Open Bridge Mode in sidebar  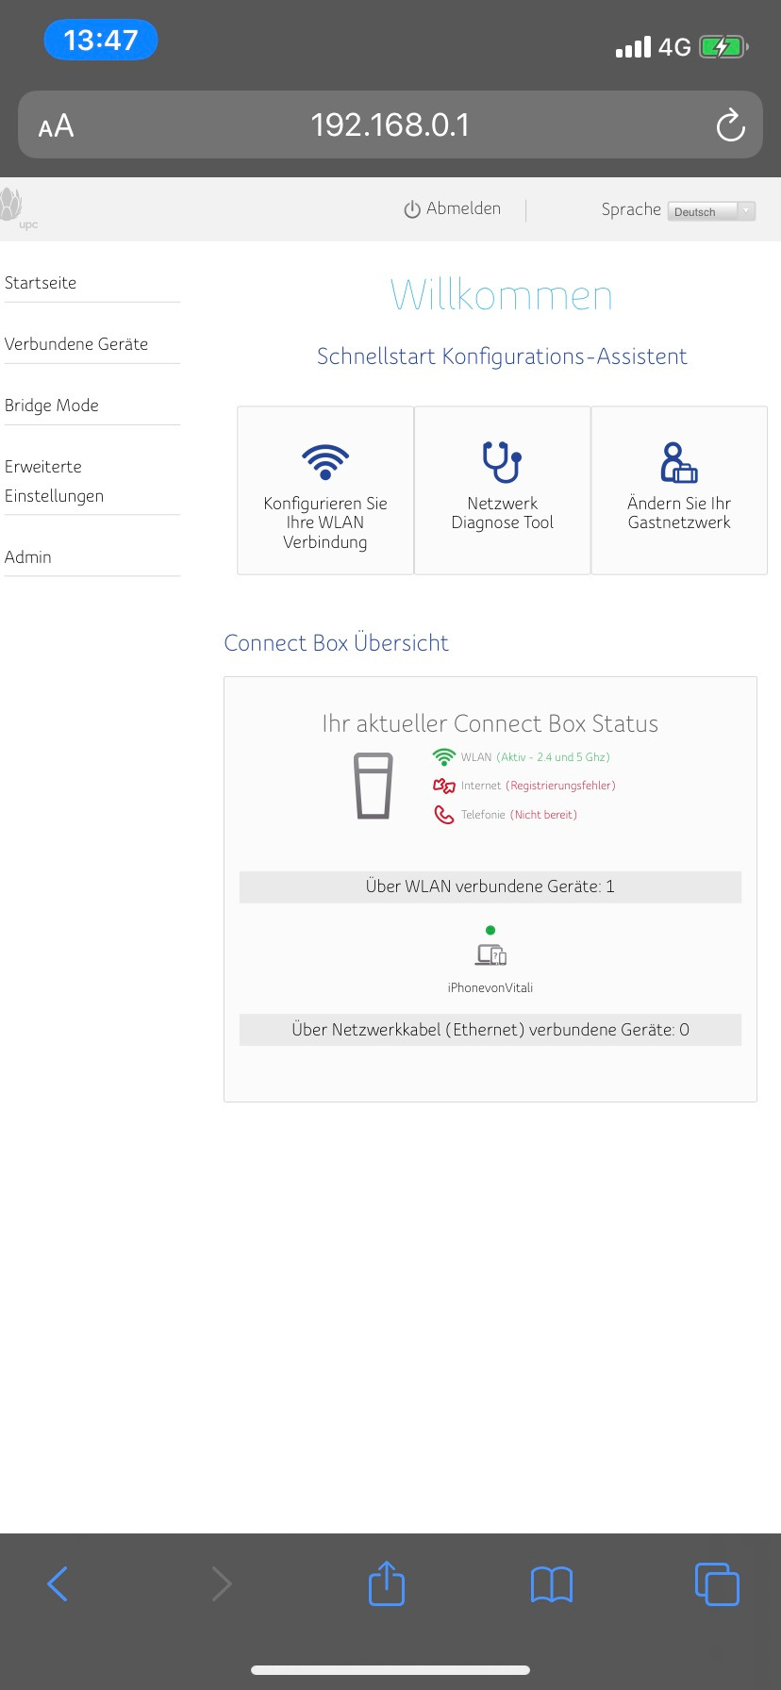click(x=52, y=406)
